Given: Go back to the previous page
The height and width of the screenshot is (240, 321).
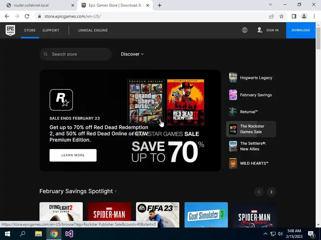Looking at the screenshot, I should click(x=7, y=16).
